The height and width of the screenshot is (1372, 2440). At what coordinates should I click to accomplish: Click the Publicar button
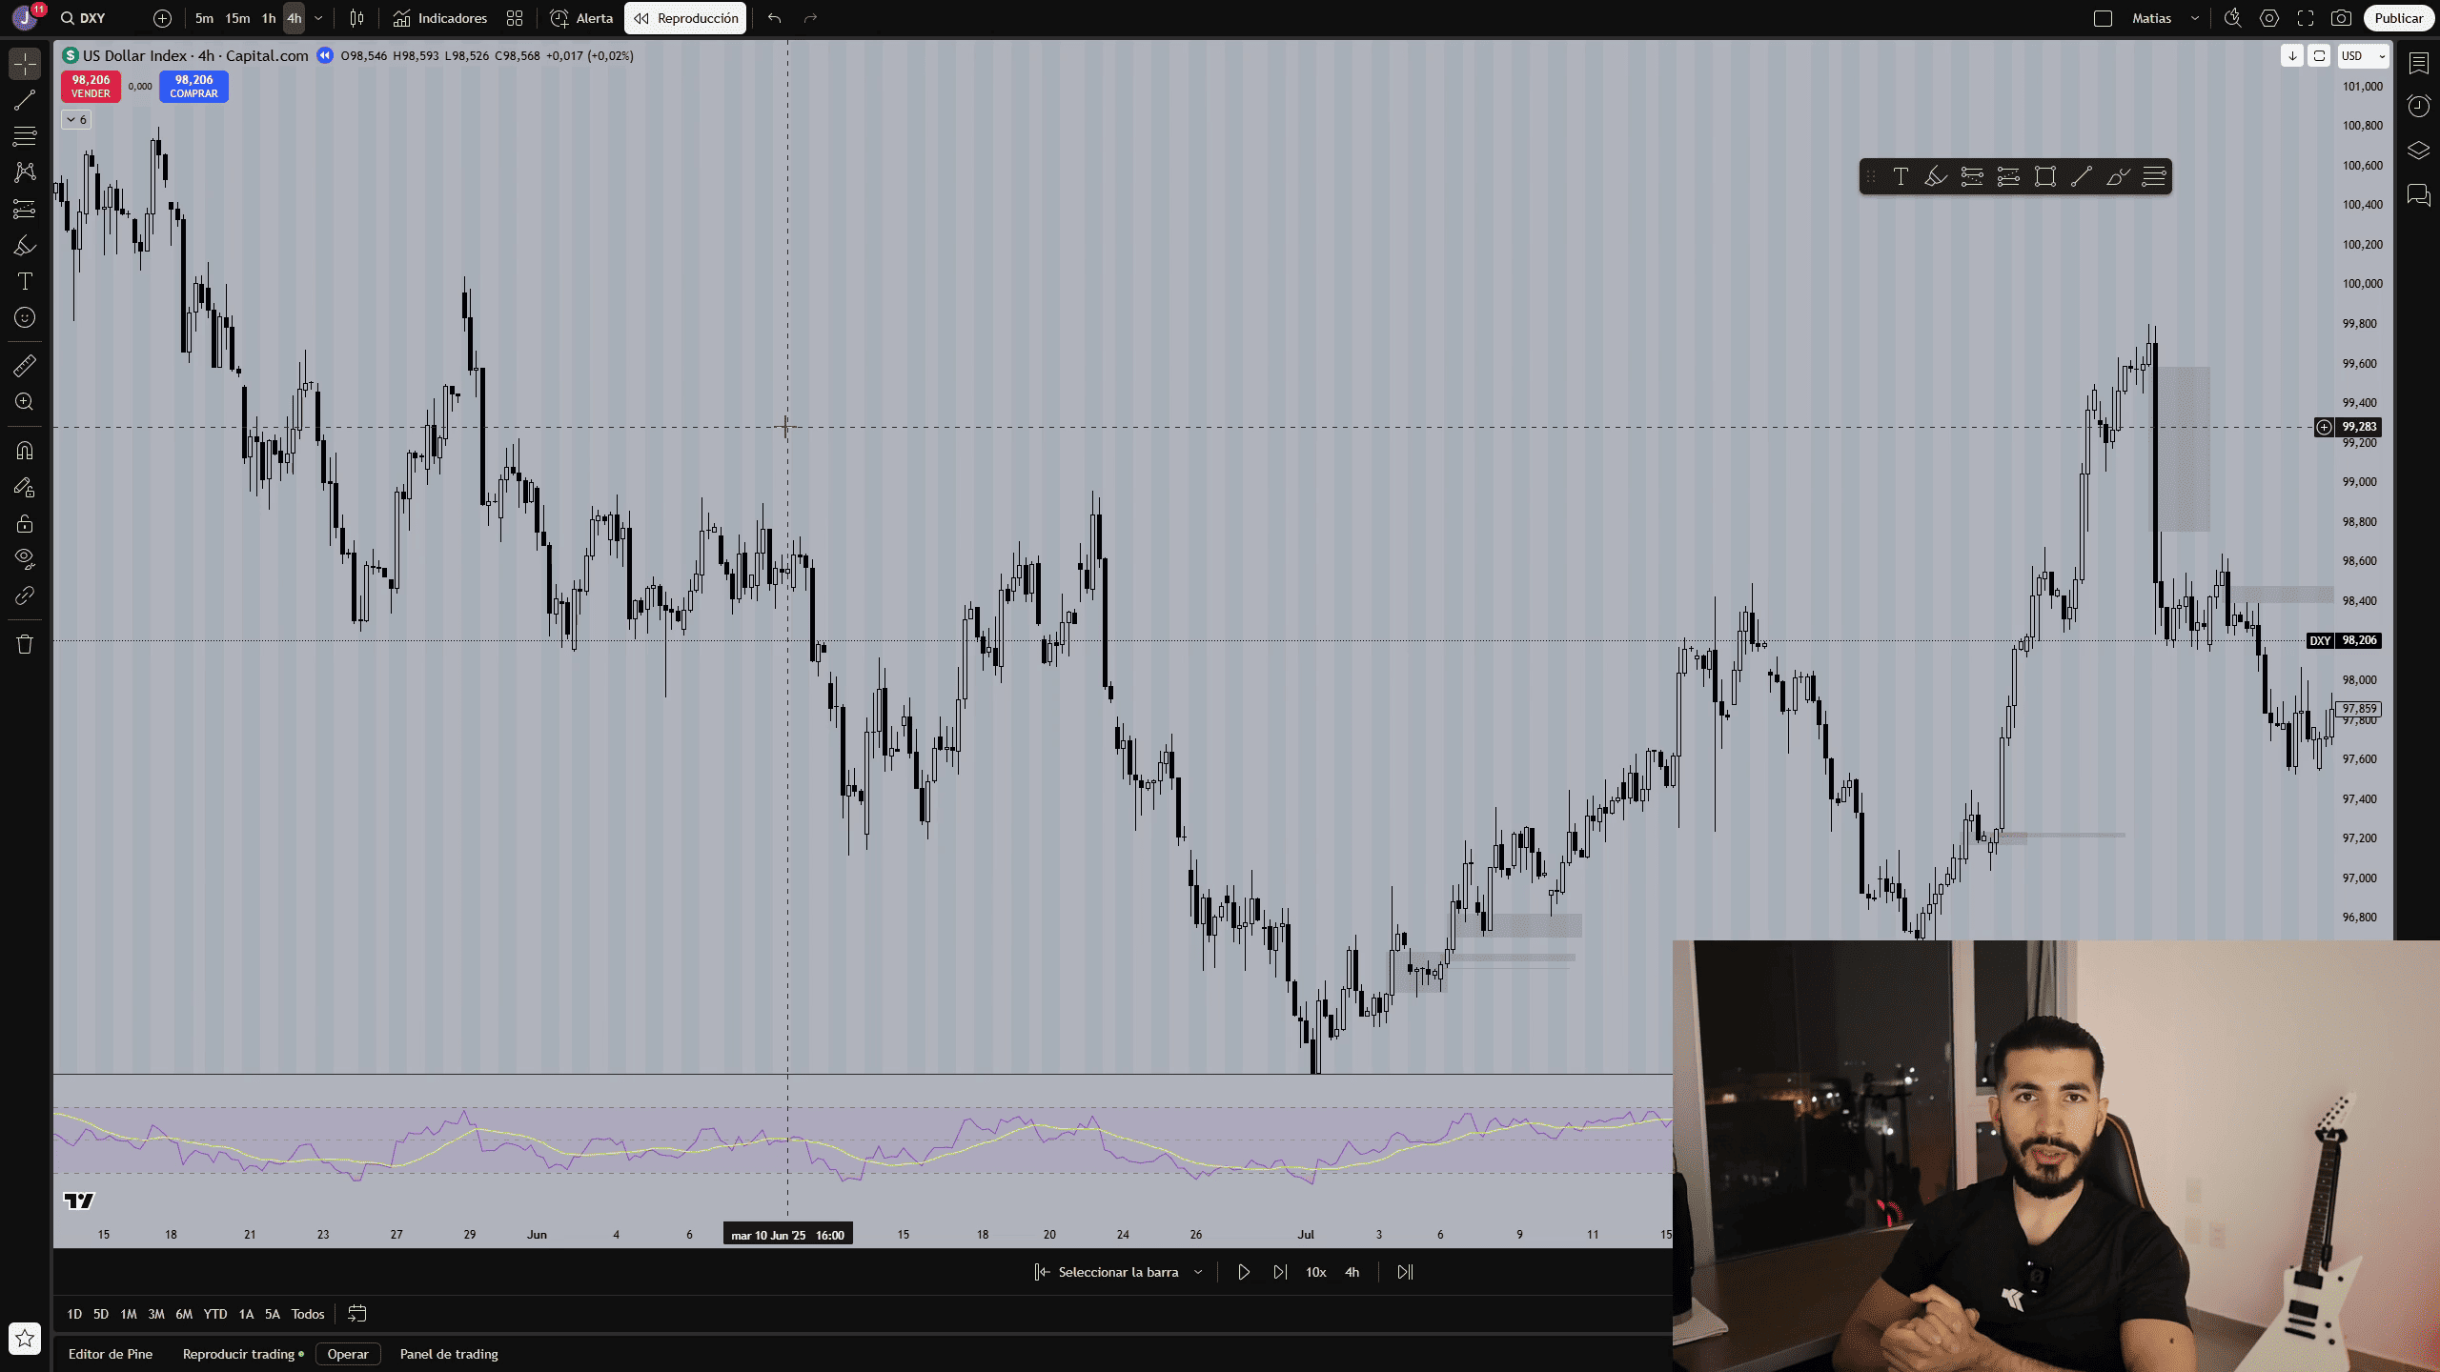click(x=2398, y=18)
